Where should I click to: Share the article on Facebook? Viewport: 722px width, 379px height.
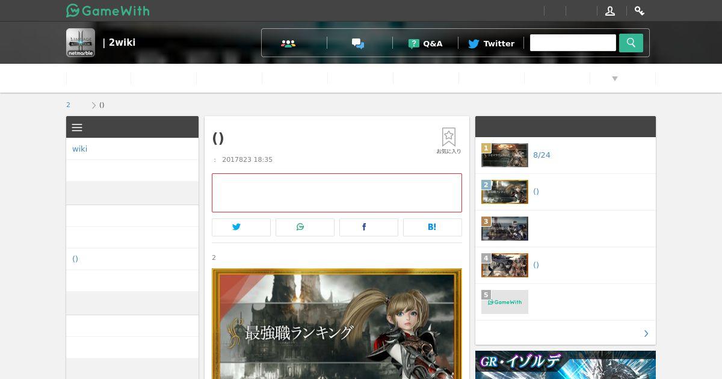369,227
